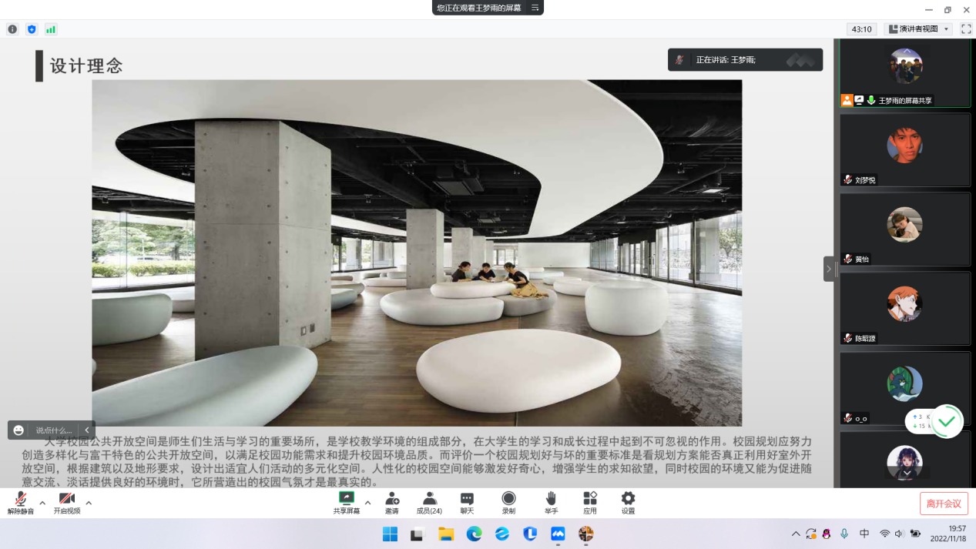Open the screen-sharing banner menu
The width and height of the screenshot is (976, 549).
coord(535,8)
